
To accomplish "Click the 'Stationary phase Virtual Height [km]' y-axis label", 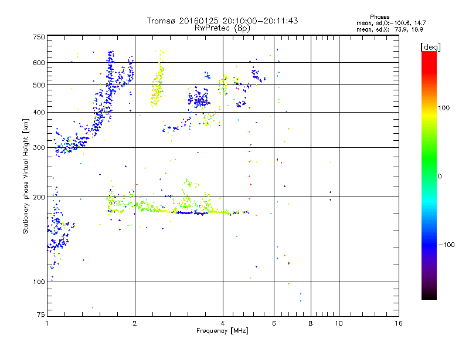I will (25, 177).
